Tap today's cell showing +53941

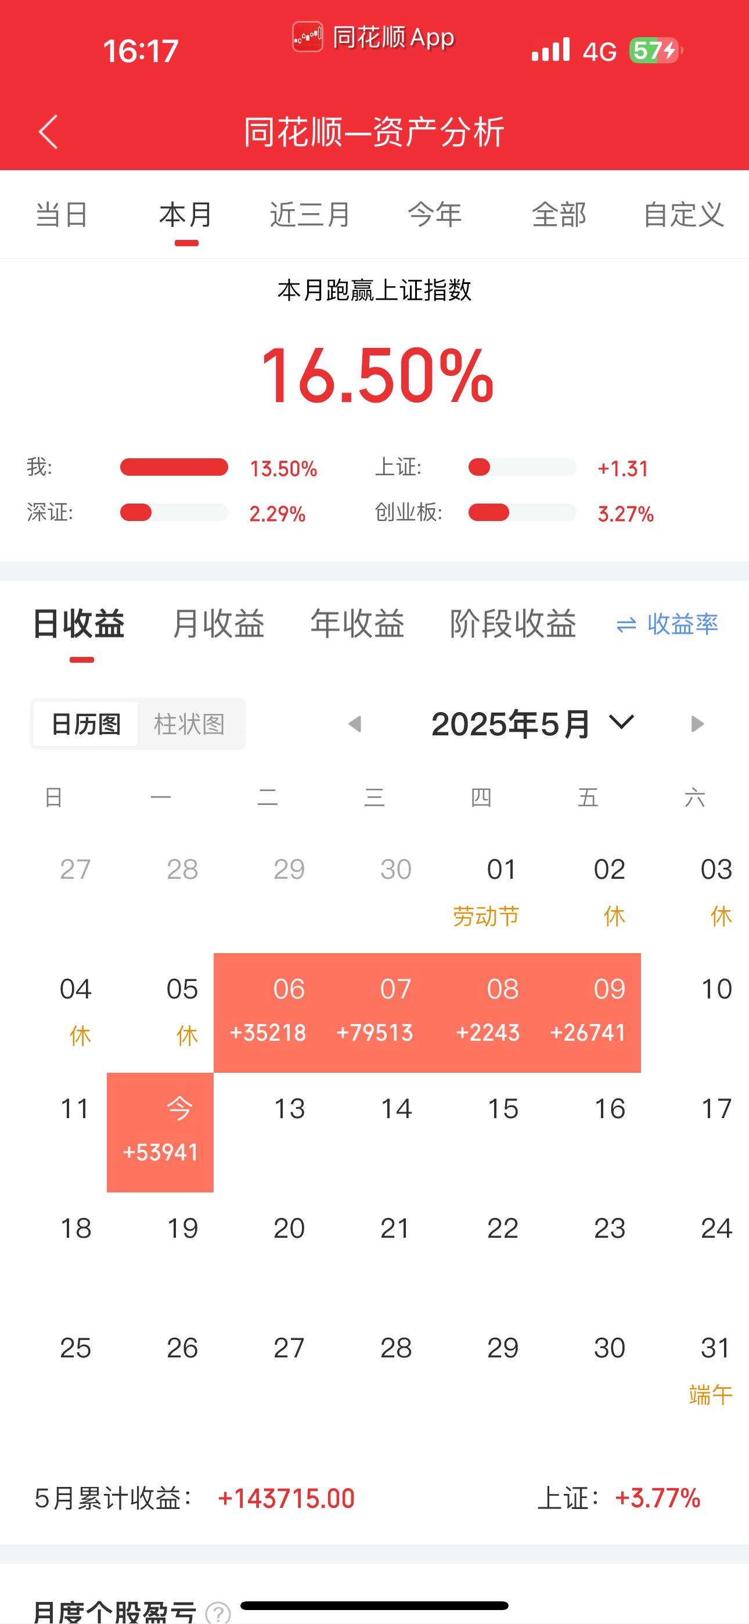point(160,1132)
